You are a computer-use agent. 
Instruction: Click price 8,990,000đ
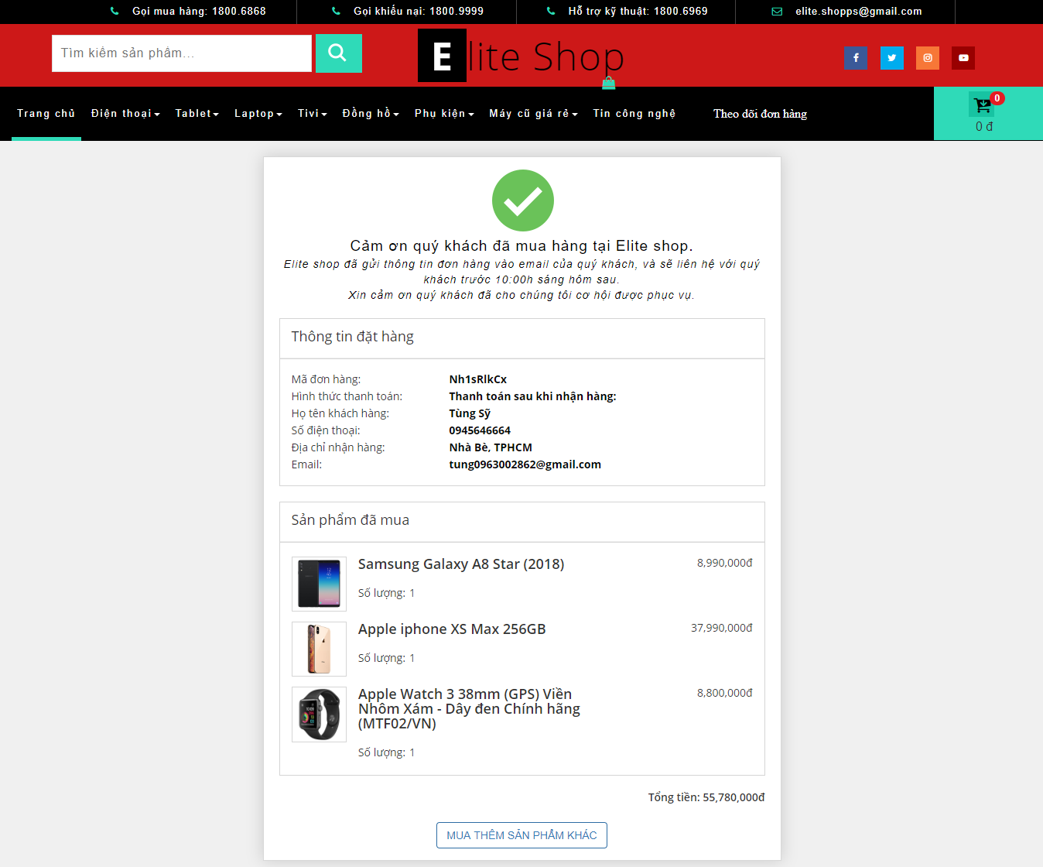725,563
